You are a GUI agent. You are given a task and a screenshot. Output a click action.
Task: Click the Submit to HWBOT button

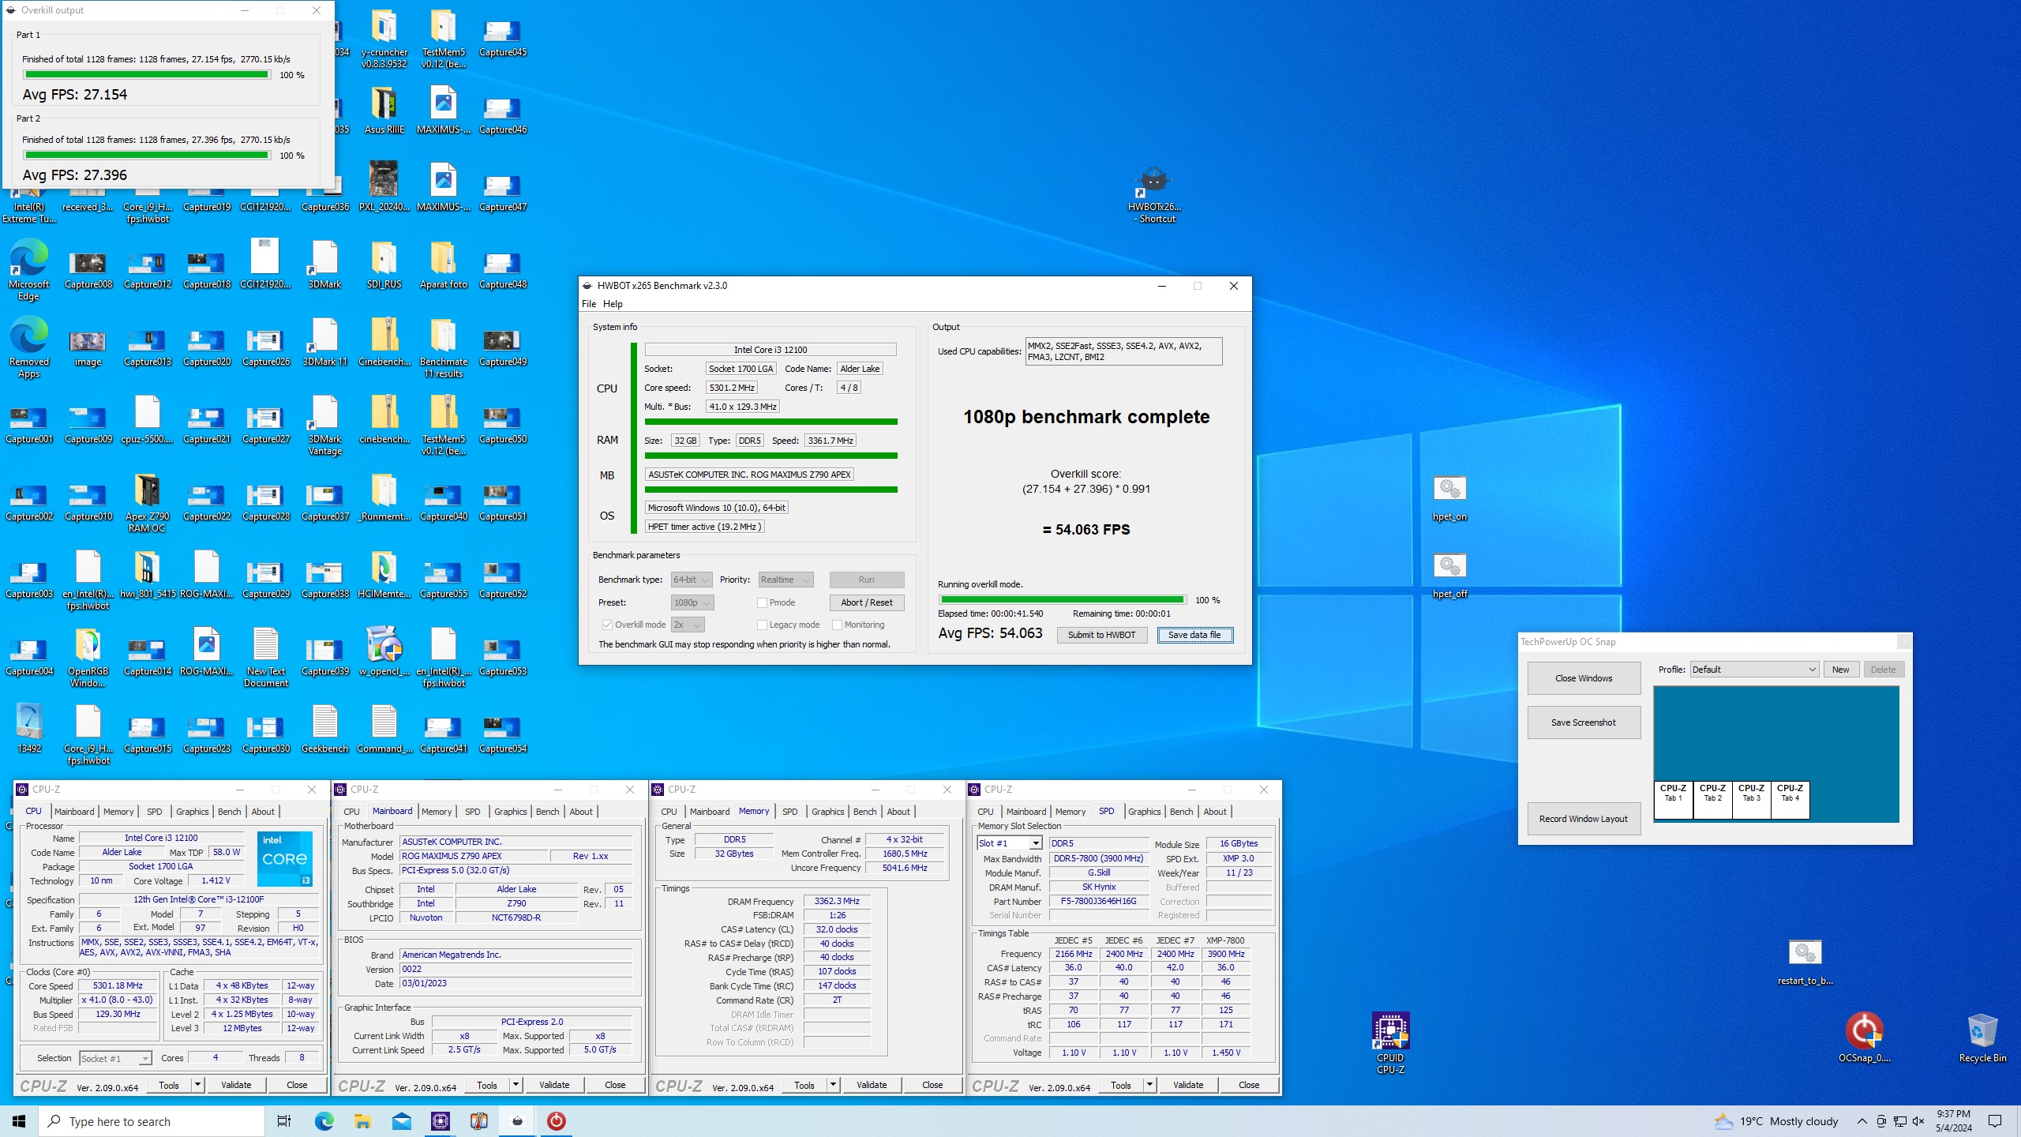1101,635
